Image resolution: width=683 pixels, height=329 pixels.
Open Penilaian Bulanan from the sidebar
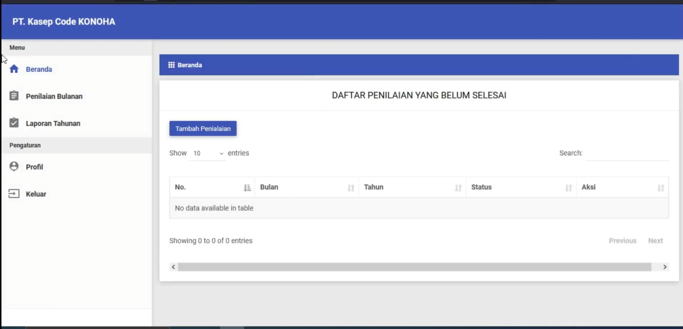click(77, 96)
